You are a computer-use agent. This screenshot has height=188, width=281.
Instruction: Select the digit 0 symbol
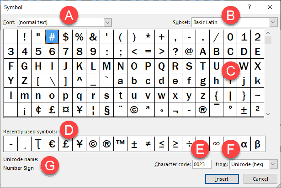[x=230, y=37]
